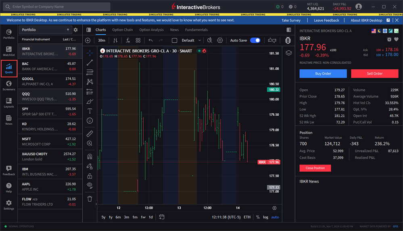Select the zoom in chart tool
This screenshot has width=403, height=231.
(x=90, y=144)
